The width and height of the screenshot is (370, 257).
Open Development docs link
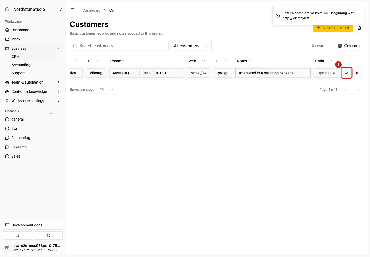33,225
